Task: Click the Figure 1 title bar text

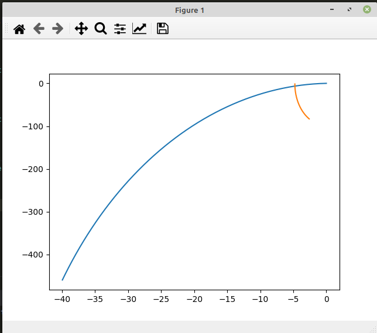Action: tap(190, 11)
